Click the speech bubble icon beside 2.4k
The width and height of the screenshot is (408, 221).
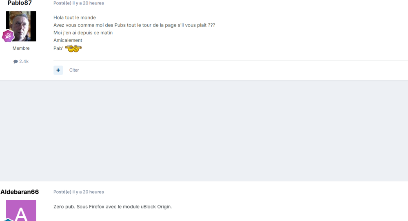pos(16,61)
